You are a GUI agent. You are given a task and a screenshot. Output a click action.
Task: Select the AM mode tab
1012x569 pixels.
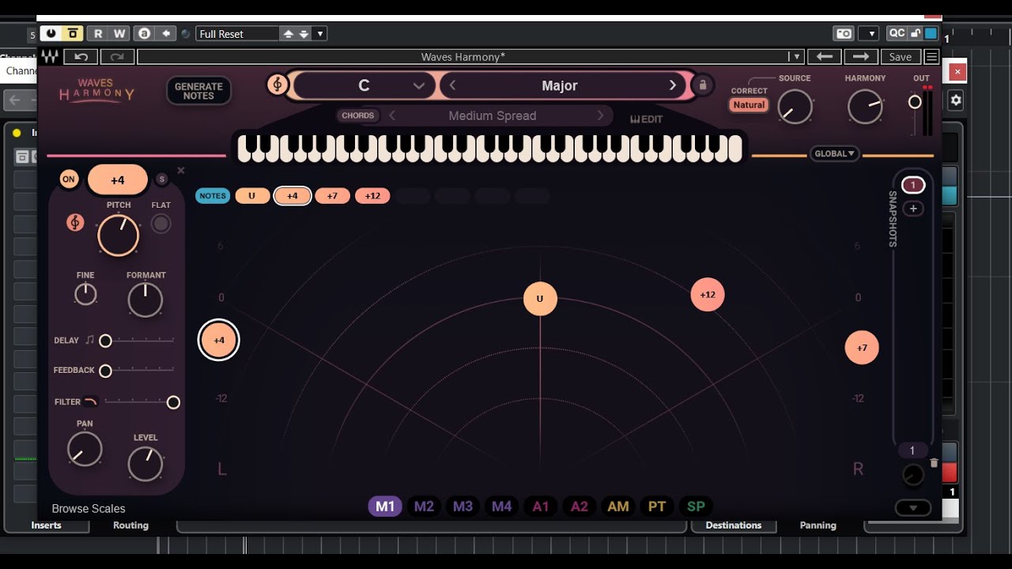(618, 507)
